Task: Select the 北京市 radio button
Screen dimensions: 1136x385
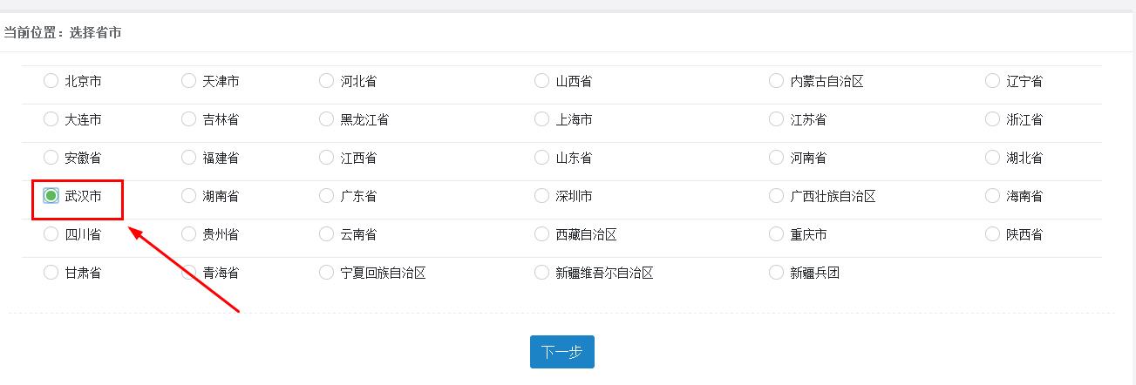Action: point(51,81)
